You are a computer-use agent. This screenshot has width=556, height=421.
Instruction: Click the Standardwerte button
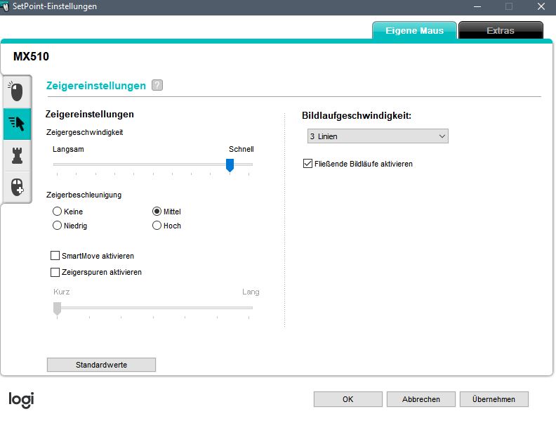[x=101, y=365]
